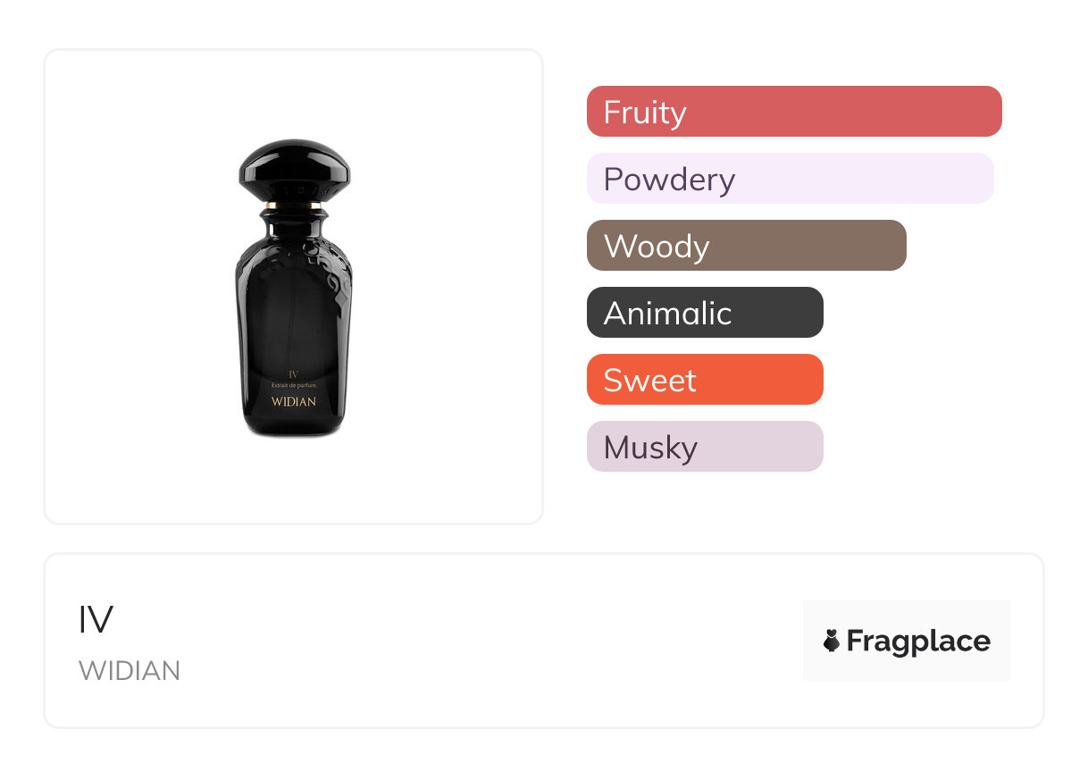Click the IV fragrance title

tap(96, 620)
